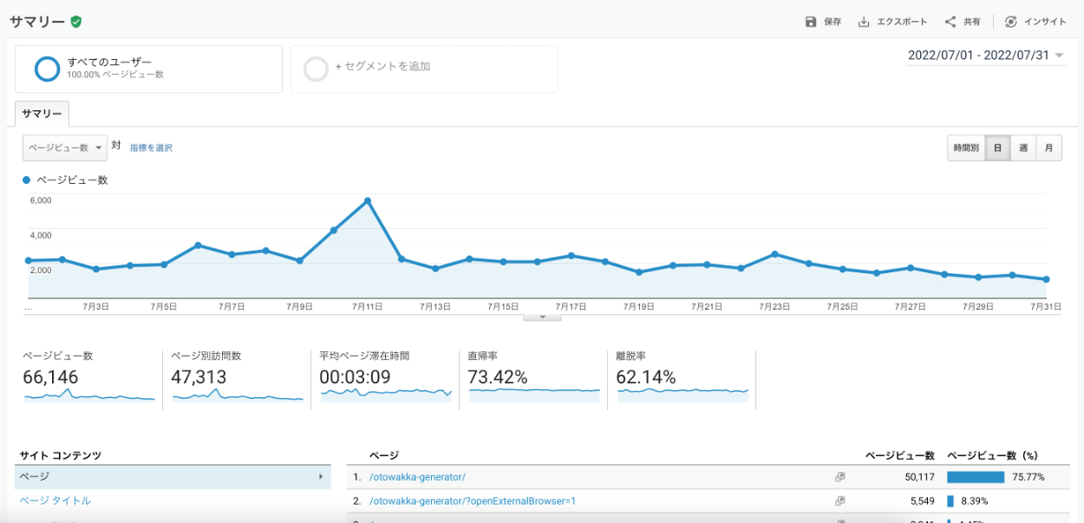Switch graph to hourly (時間別) view

[x=966, y=148]
